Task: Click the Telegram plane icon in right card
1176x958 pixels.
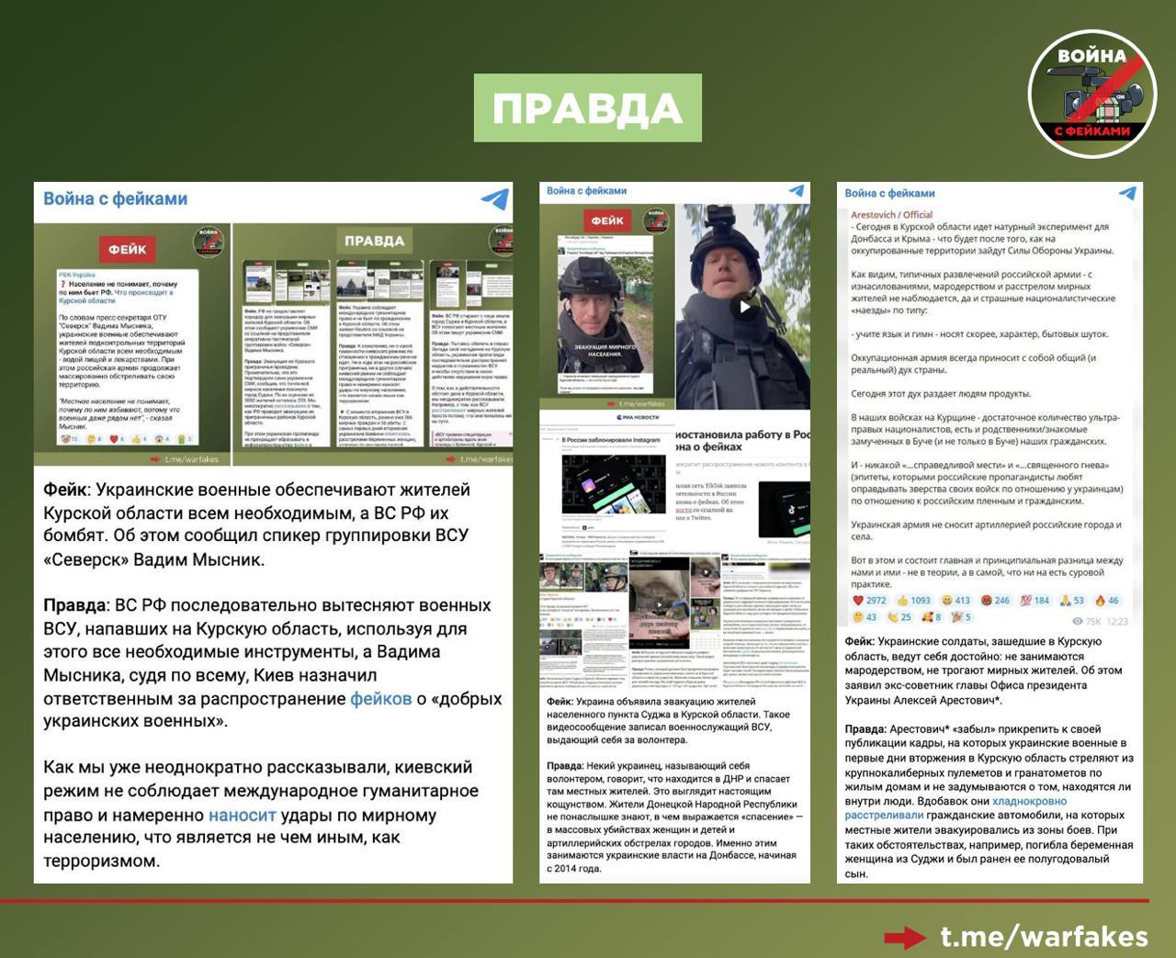Action: coord(1127,193)
